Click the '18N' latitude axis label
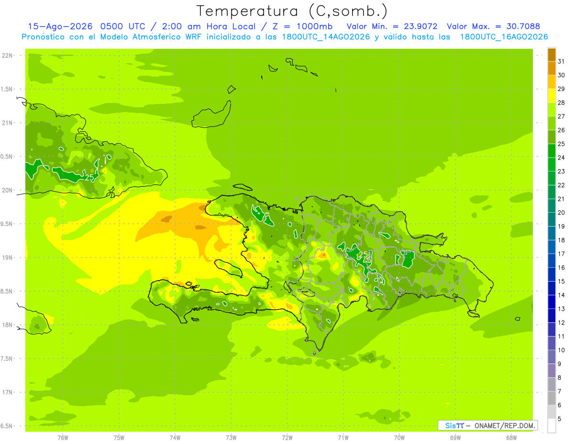 point(7,325)
